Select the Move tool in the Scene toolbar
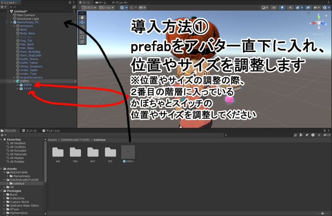332x216 pixels. (x=82, y=22)
